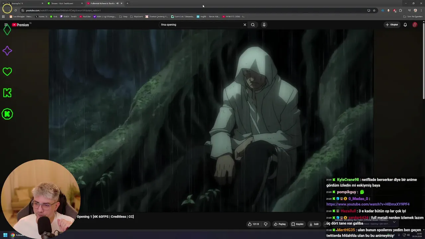Go to YouTube Premium home logo
425x239 pixels.
[x=21, y=25]
